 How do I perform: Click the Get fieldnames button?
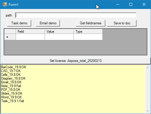pos(91,23)
